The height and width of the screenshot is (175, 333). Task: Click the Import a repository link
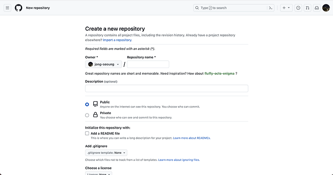pyautogui.click(x=118, y=40)
